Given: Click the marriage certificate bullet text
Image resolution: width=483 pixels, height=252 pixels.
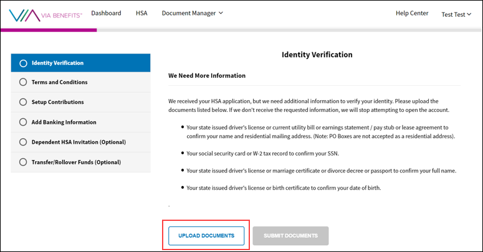Looking at the screenshot, I should [x=322, y=170].
